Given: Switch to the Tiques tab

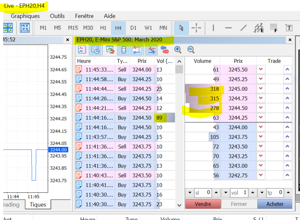Looking at the screenshot, I should click(38, 204).
